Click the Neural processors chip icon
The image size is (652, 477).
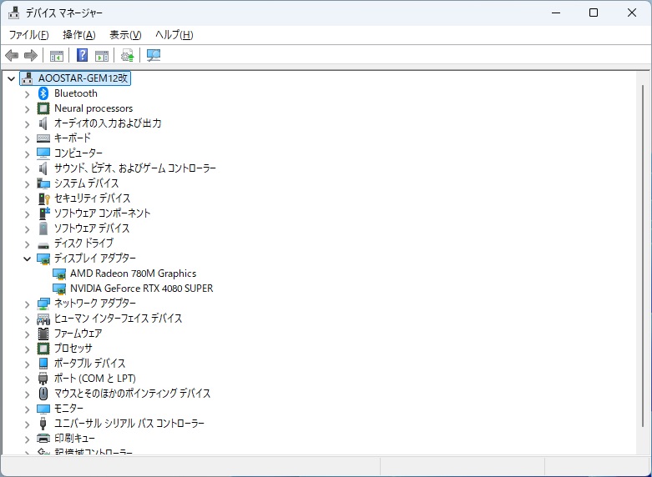tap(43, 108)
